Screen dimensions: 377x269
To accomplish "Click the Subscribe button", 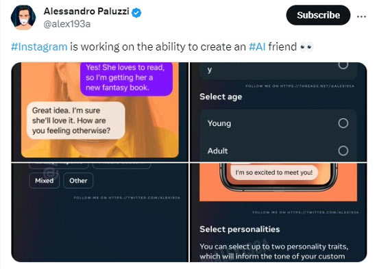I will pos(318,15).
